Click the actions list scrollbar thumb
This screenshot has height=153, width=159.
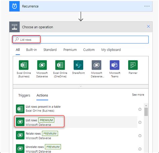click(x=146, y=112)
